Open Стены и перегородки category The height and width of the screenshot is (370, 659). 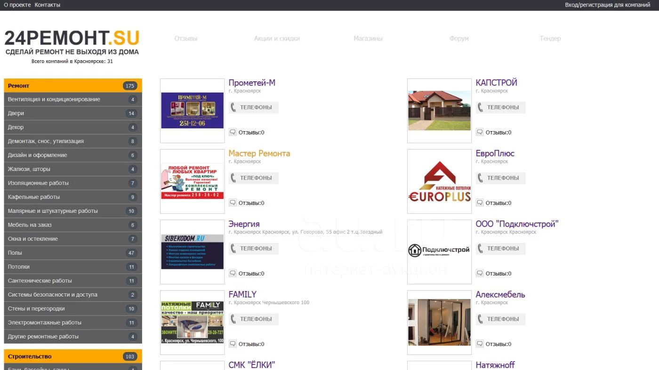coord(73,308)
